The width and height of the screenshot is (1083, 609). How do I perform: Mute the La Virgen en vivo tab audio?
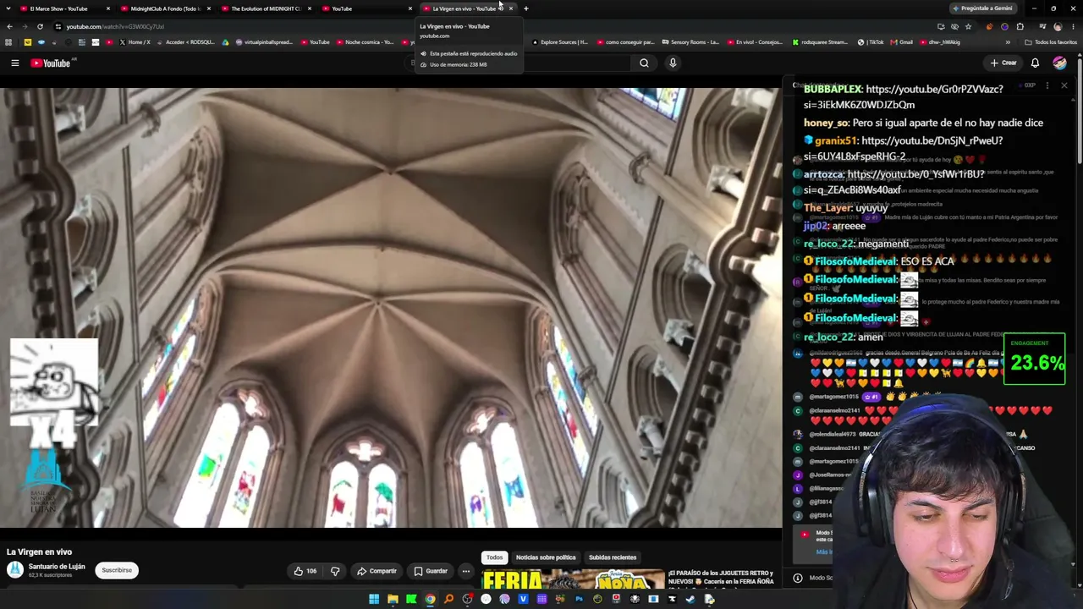pyautogui.click(x=500, y=8)
